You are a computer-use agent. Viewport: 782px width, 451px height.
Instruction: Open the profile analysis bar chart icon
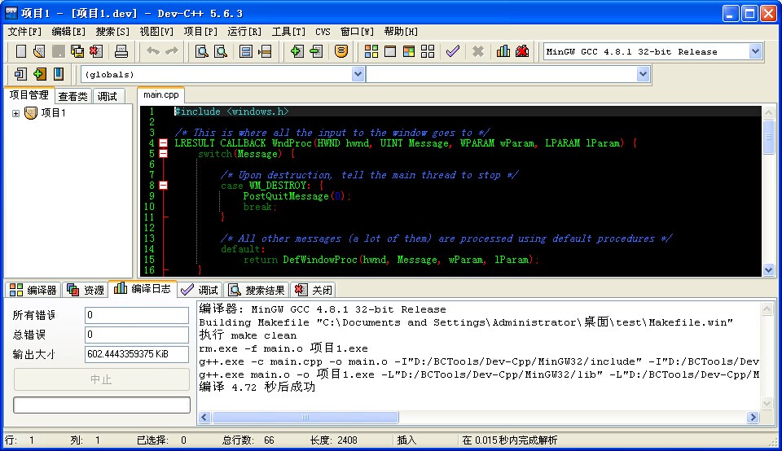503,51
